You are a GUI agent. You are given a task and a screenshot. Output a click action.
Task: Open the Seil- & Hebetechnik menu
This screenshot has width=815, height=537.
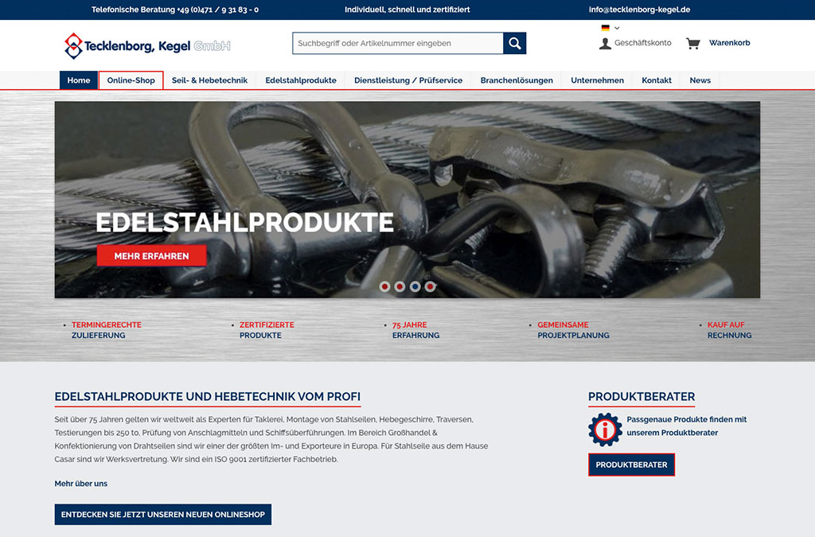pos(209,80)
